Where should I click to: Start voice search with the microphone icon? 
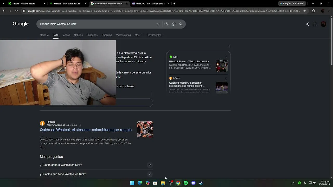167,24
